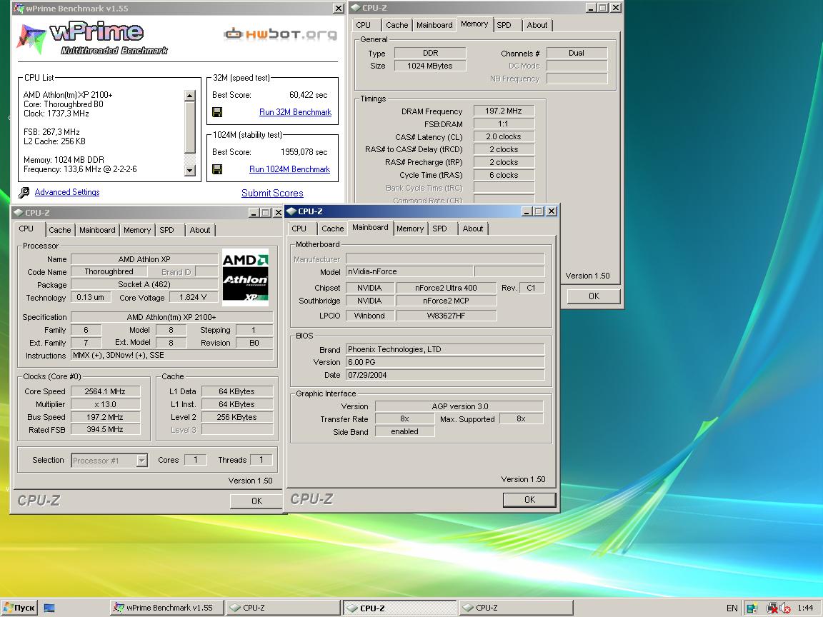Click the nForce2 Ultra 400 chipset field

446,288
